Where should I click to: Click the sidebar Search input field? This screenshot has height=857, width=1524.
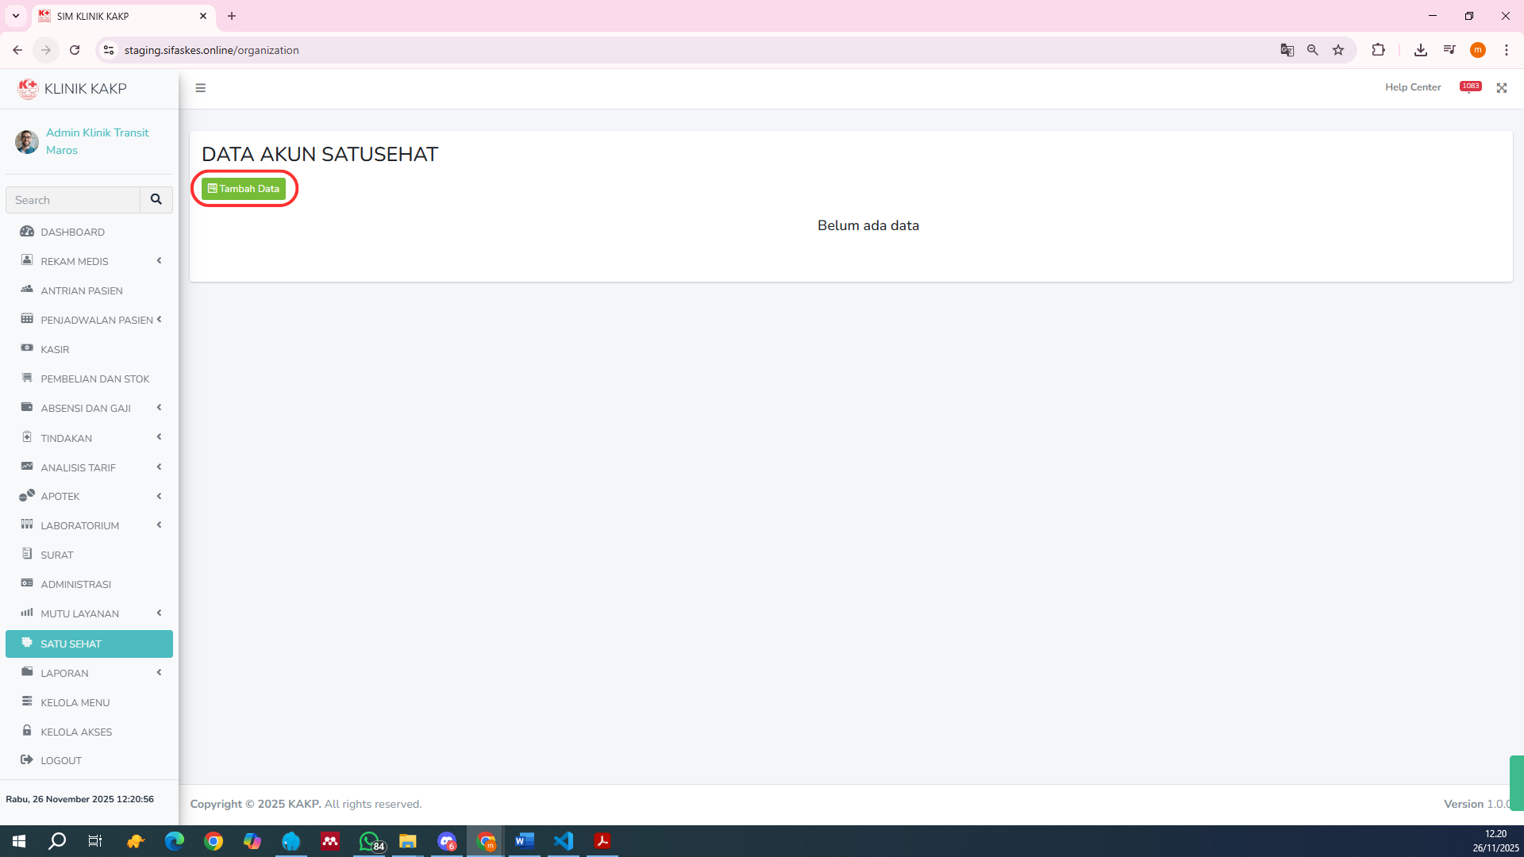(73, 200)
